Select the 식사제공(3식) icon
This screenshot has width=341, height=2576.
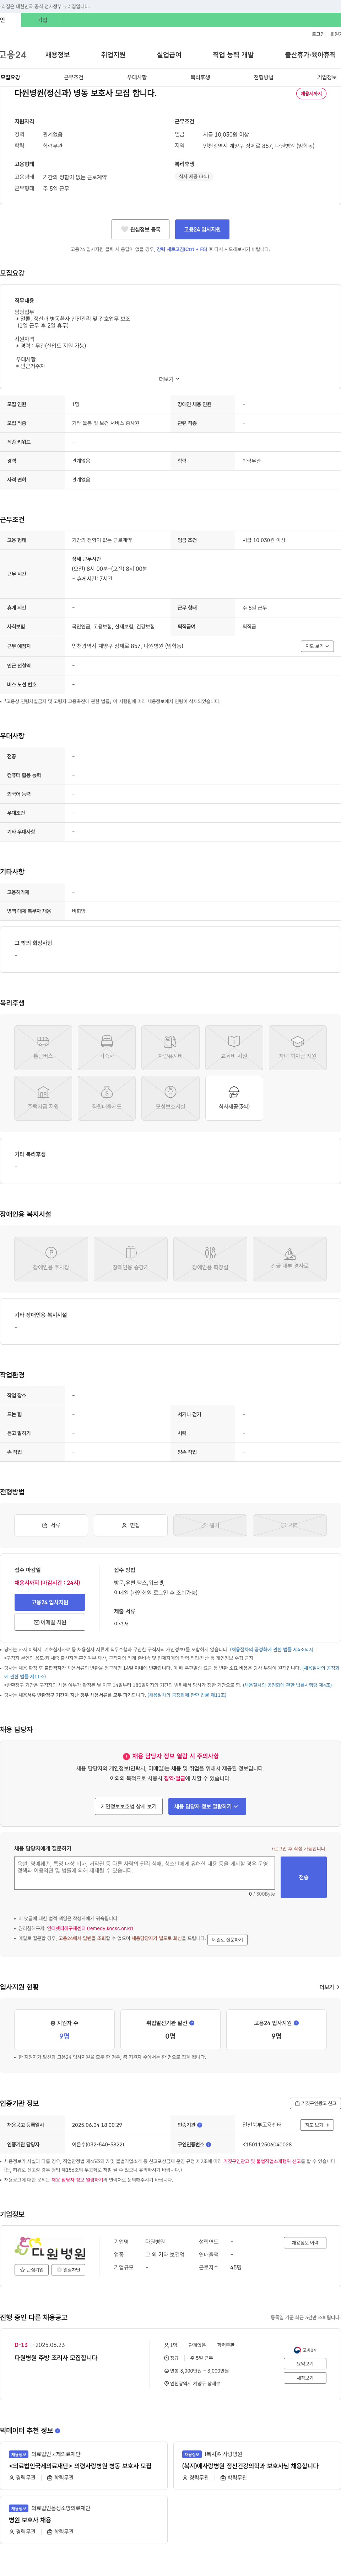[x=234, y=1098]
